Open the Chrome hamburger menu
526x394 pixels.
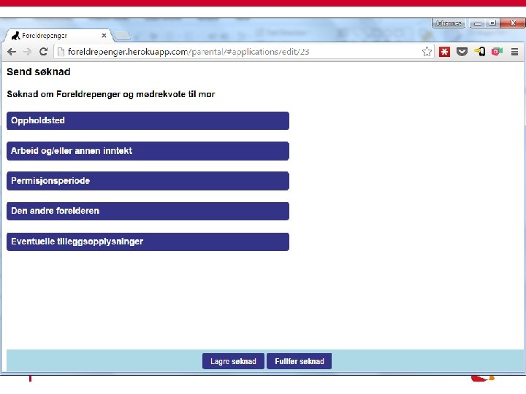coord(514,52)
